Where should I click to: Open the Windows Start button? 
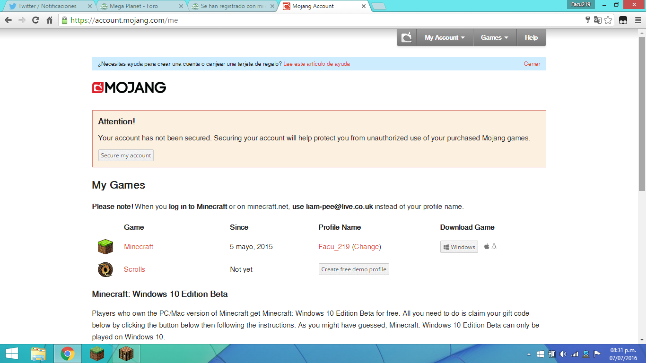click(12, 354)
